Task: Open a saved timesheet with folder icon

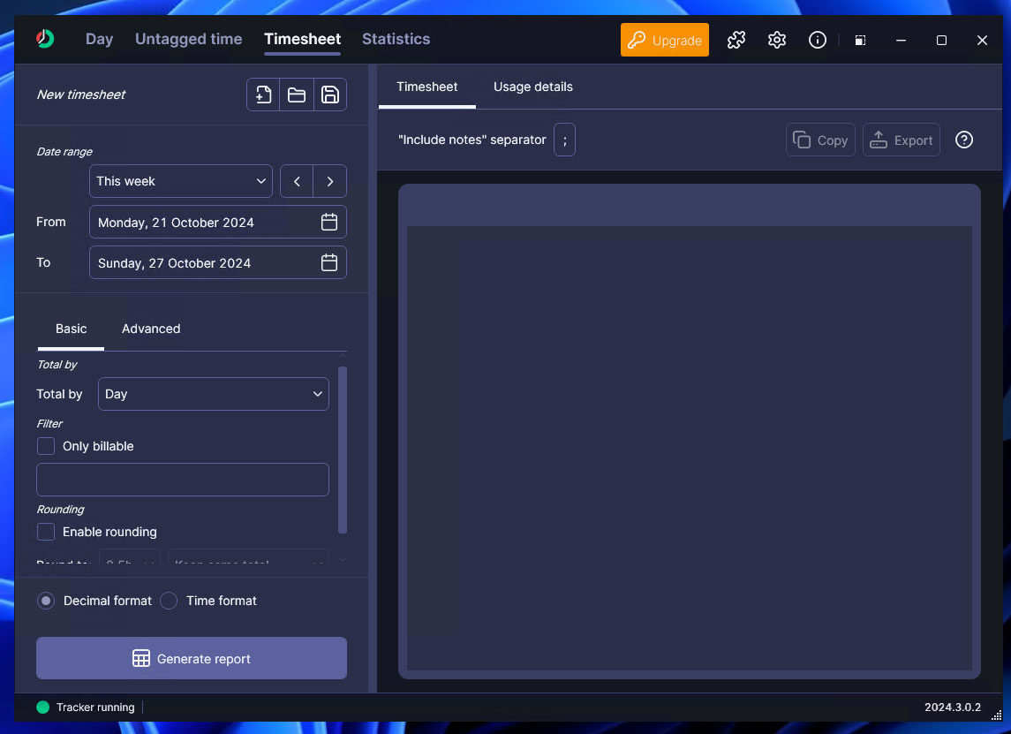Action: pos(297,95)
